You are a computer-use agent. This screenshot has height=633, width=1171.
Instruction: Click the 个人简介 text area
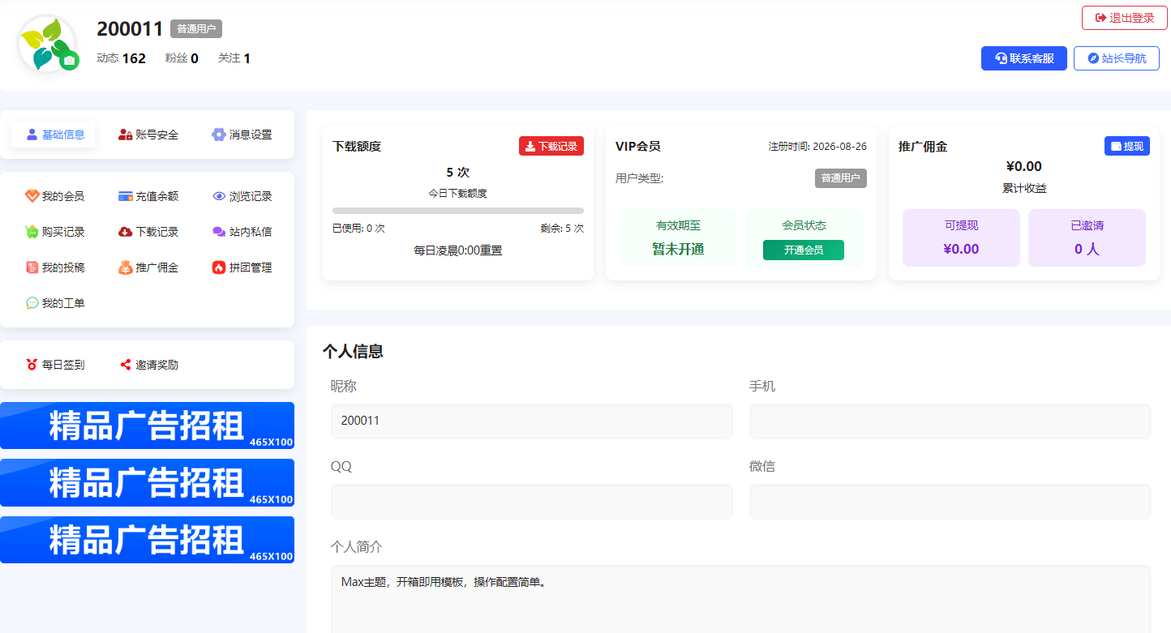click(x=741, y=599)
